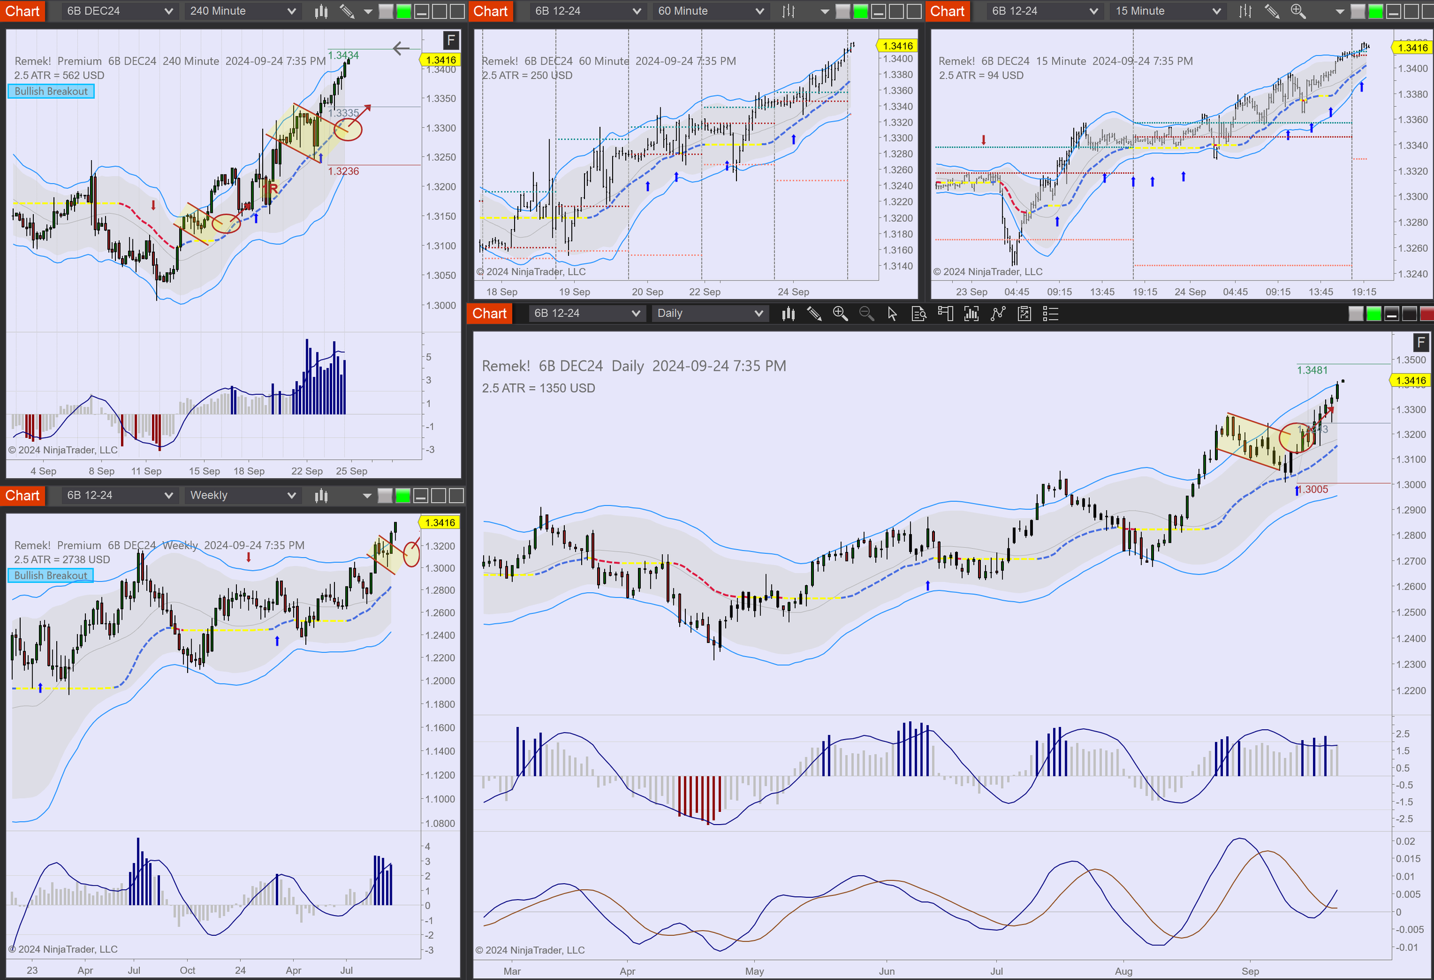Click the Bullish Breakout label on Weekly chart
1434x980 pixels.
[50, 575]
